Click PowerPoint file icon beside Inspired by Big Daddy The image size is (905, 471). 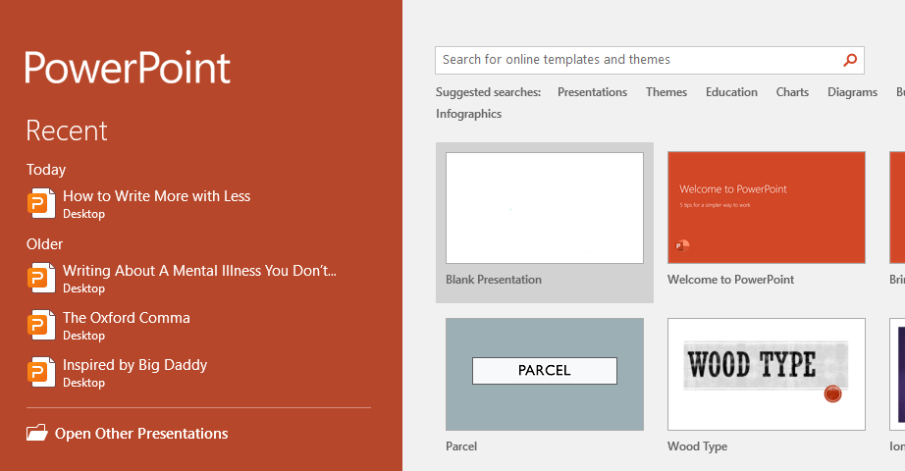click(x=41, y=372)
